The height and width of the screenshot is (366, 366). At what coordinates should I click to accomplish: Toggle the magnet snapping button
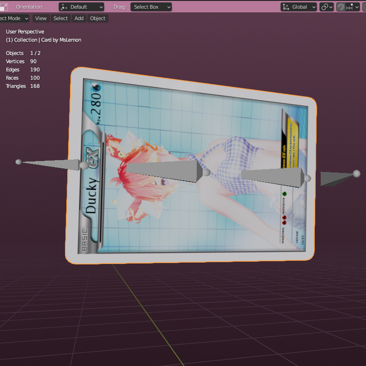[341, 7]
